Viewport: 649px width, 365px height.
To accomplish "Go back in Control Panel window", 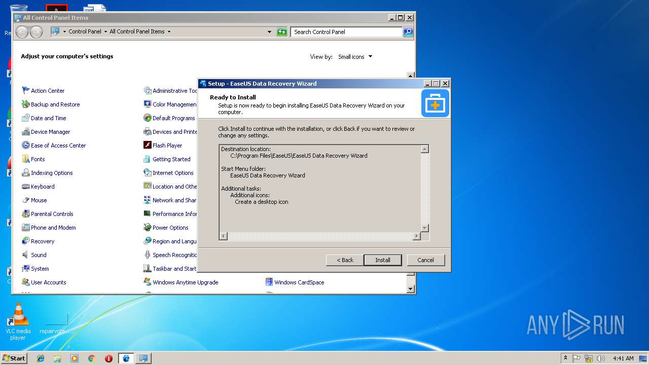I will coord(22,32).
